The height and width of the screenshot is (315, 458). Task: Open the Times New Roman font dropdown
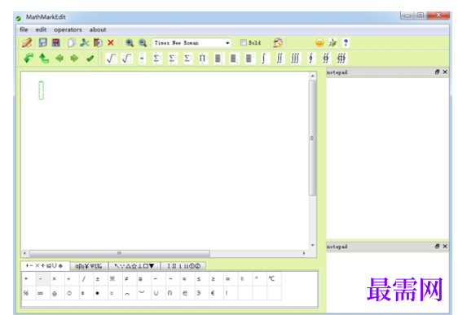point(227,43)
